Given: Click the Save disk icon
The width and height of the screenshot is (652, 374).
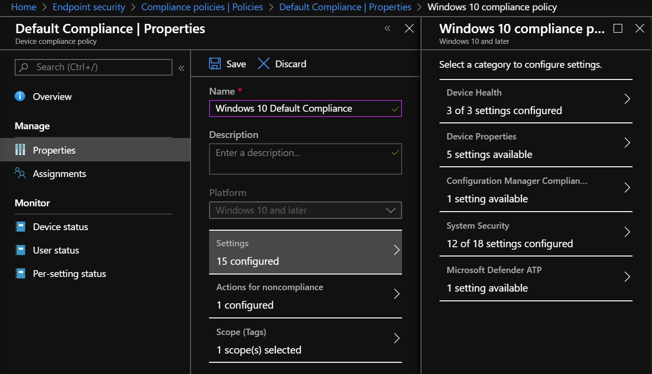Looking at the screenshot, I should click(215, 63).
